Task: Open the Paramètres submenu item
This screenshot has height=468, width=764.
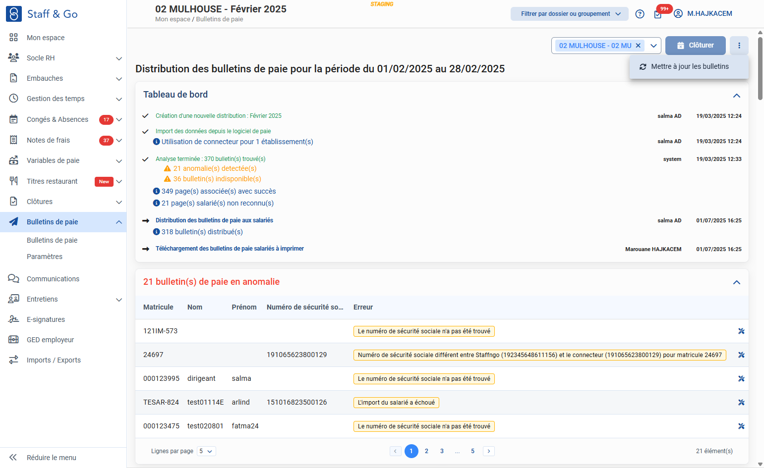Action: click(x=45, y=257)
